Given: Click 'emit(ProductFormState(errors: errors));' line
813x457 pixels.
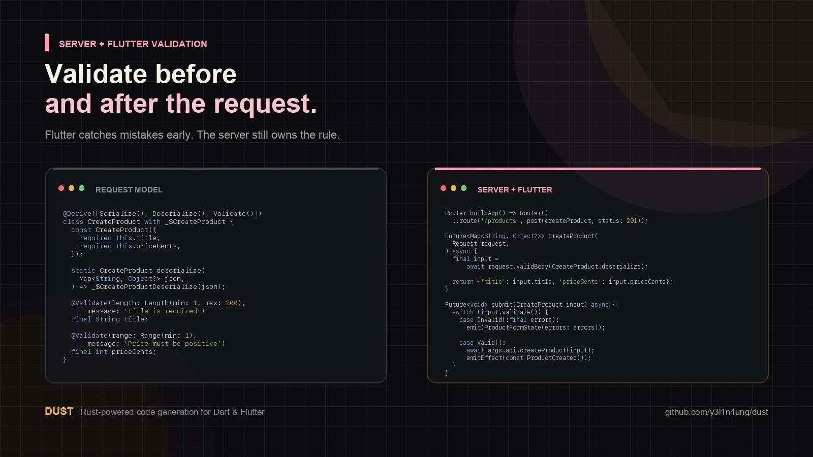Looking at the screenshot, I should point(536,328).
